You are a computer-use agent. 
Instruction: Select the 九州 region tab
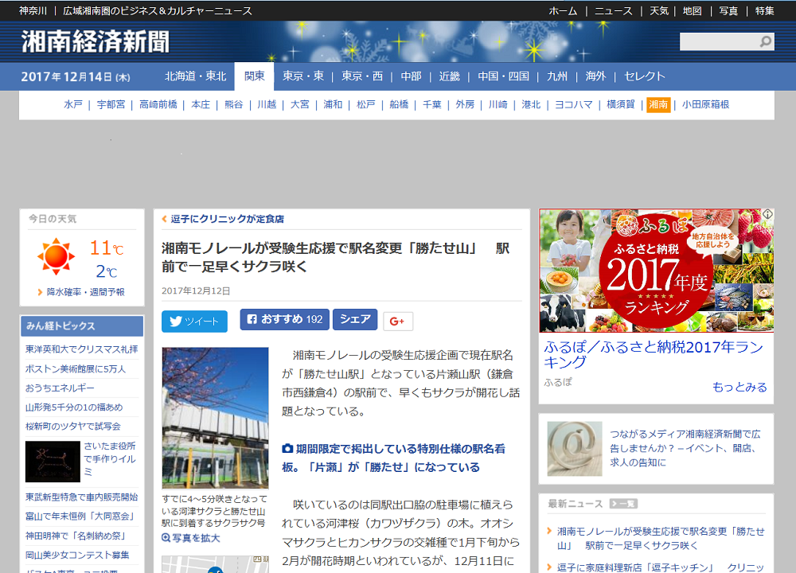[x=557, y=76]
